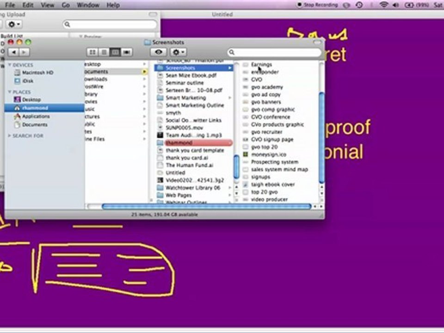This screenshot has height=333, width=444.
Task: Open action gear menu in Upload window
Action: click(x=13, y=25)
